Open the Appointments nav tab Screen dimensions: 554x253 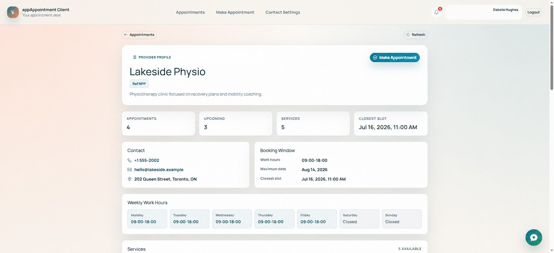(x=190, y=12)
